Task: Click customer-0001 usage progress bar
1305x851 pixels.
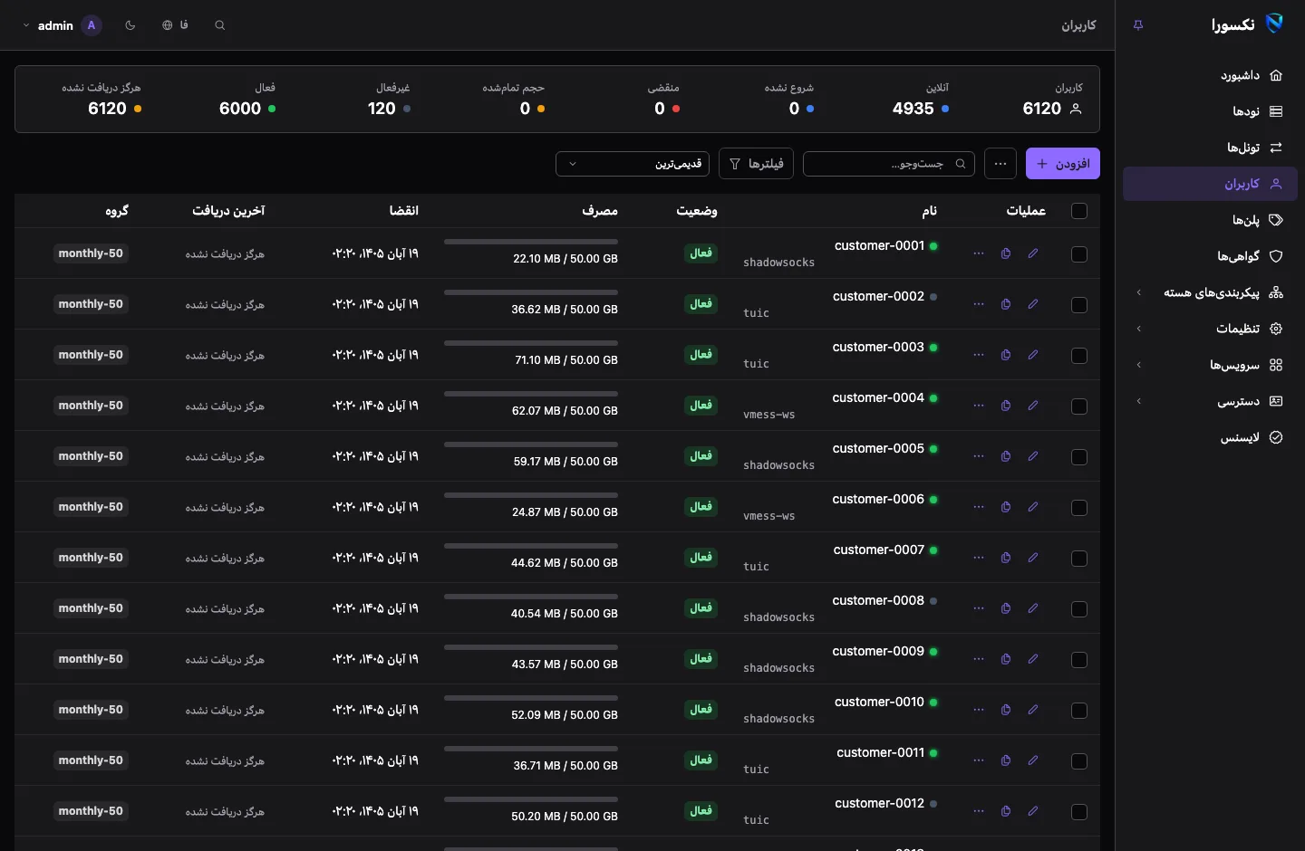Action: coord(531,242)
